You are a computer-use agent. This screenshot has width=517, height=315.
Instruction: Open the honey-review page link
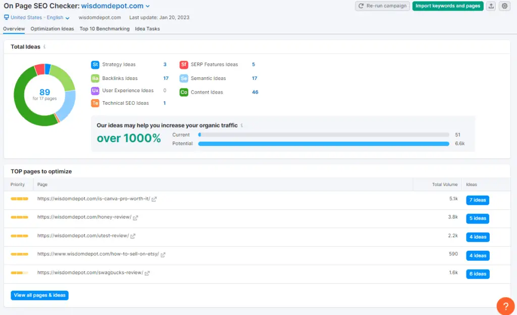point(84,217)
